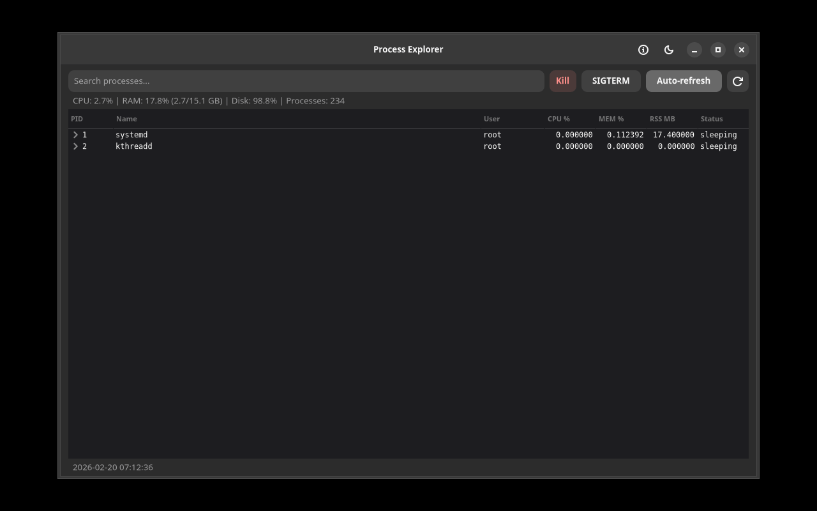
Task: Click the search processes input field
Action: pyautogui.click(x=306, y=81)
